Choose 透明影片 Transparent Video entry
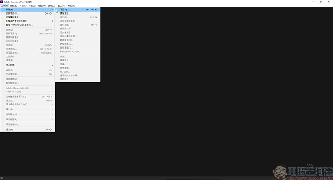Screen dimensions: 333x180 (77, 79)
